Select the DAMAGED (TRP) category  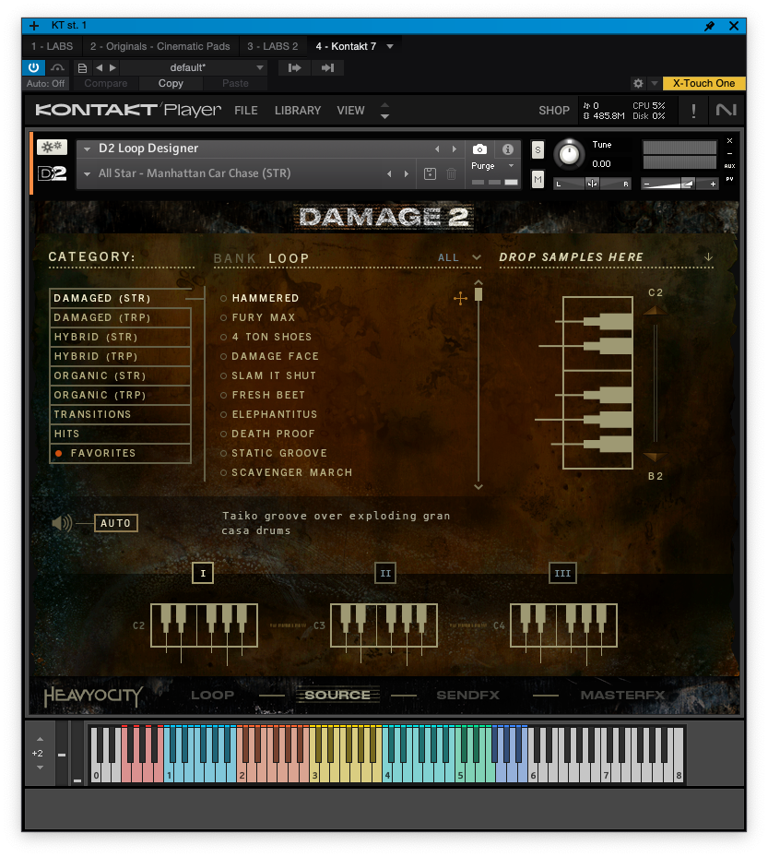120,317
